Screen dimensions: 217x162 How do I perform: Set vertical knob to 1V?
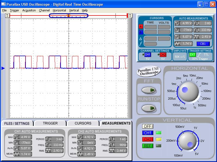[195, 128]
